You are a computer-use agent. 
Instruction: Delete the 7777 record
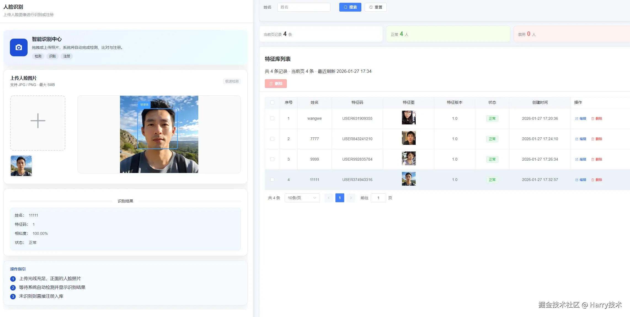point(597,139)
